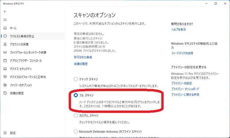
Task: Open ウイルスと脅威の防止 in the sidebar
Action: pyautogui.click(x=33, y=36)
